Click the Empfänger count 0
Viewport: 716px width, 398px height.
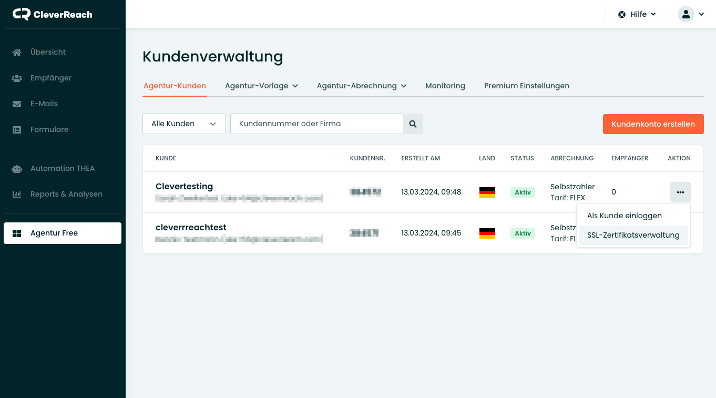(x=613, y=192)
